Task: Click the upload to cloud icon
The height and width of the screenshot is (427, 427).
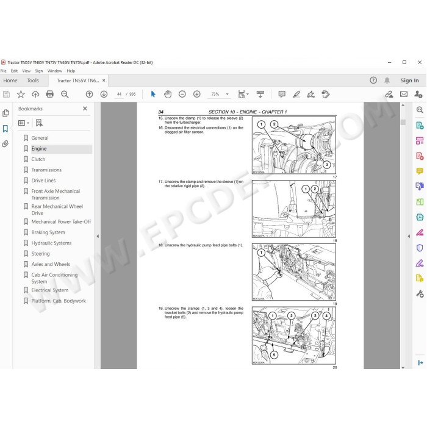Action: tap(35, 94)
